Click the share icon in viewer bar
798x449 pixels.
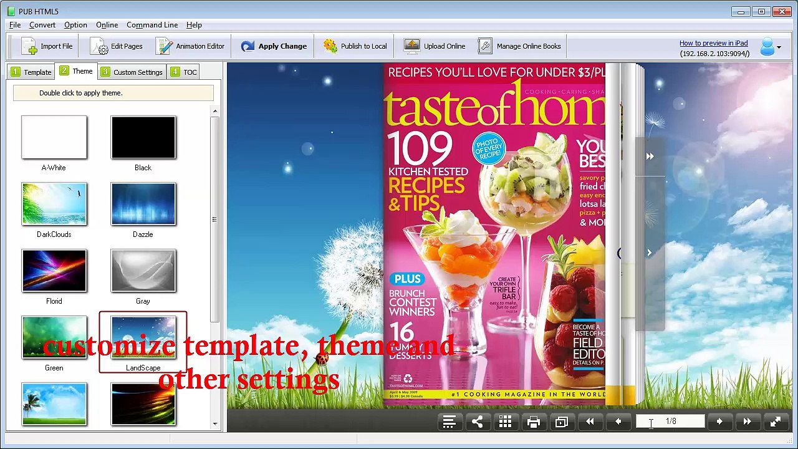[477, 422]
